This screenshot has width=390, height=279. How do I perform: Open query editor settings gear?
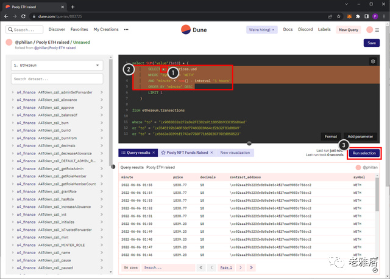pyautogui.click(x=373, y=61)
